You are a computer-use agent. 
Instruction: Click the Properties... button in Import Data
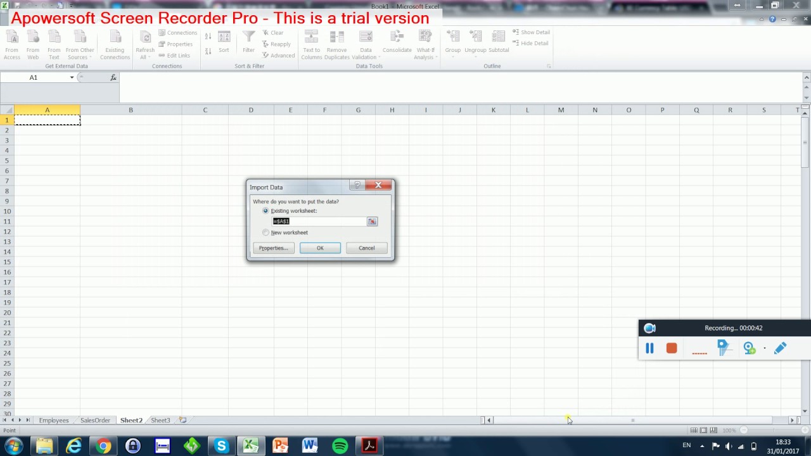coord(274,248)
